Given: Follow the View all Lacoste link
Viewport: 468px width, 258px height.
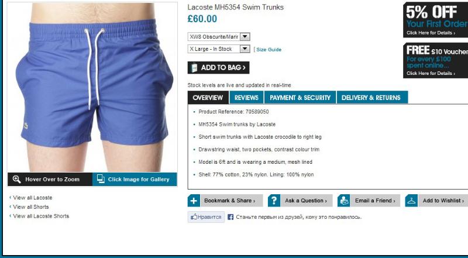Looking at the screenshot, I should point(33,198).
